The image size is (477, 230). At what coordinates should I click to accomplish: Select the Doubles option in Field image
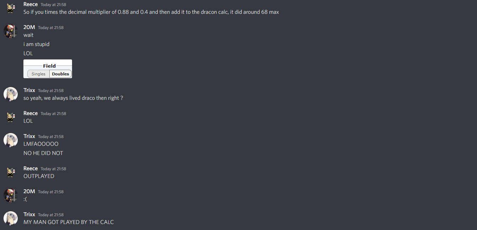click(60, 74)
